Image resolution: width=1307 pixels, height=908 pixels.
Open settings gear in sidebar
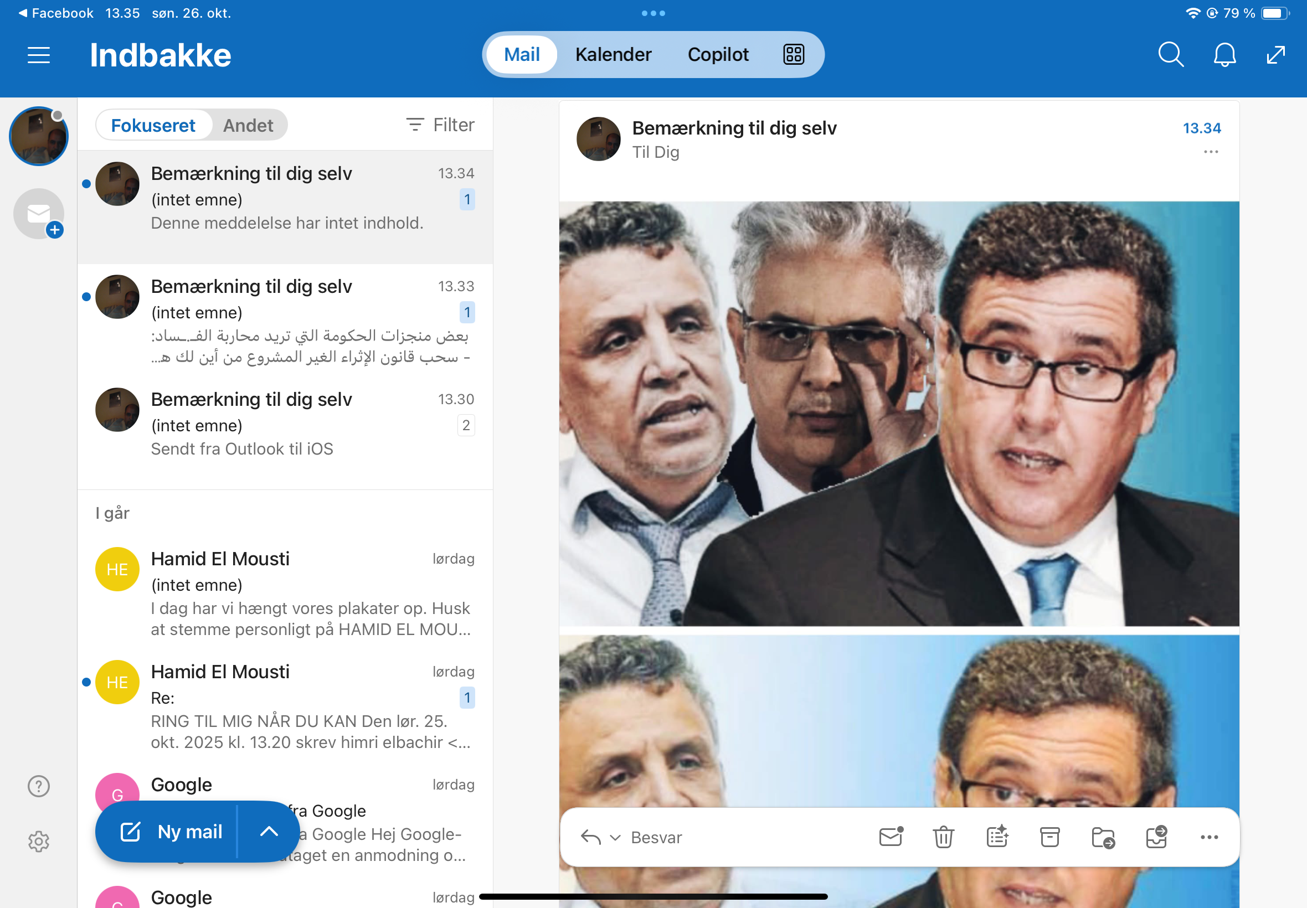click(x=39, y=841)
